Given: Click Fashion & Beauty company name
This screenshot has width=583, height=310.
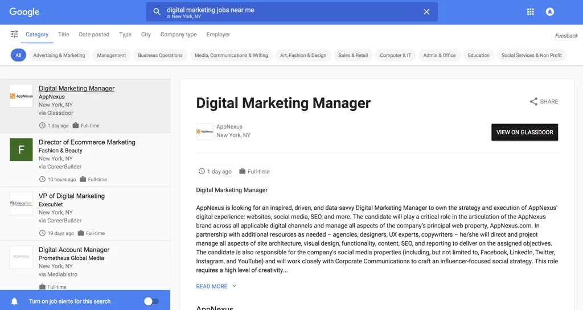Looking at the screenshot, I should point(60,150).
